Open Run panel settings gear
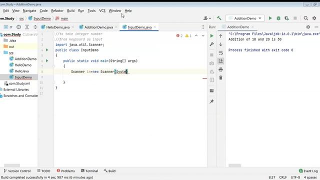Viewport: 320px width, 180px height. click(308, 26)
